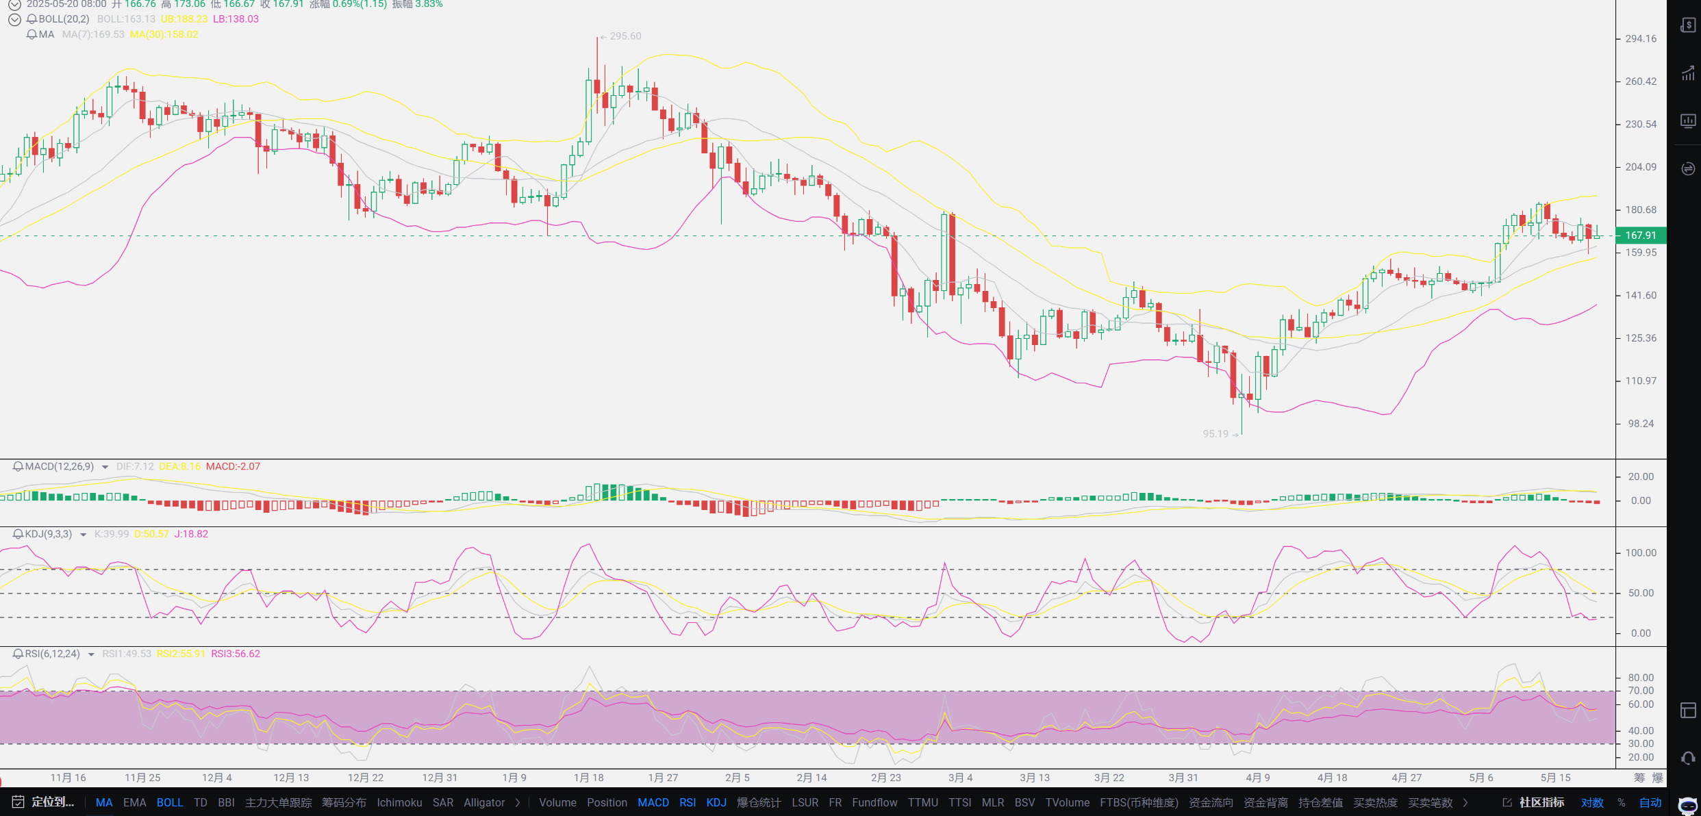Open the RSI settings dropdown arrow
Viewport: 1701px width, 816px height.
pyautogui.click(x=90, y=654)
